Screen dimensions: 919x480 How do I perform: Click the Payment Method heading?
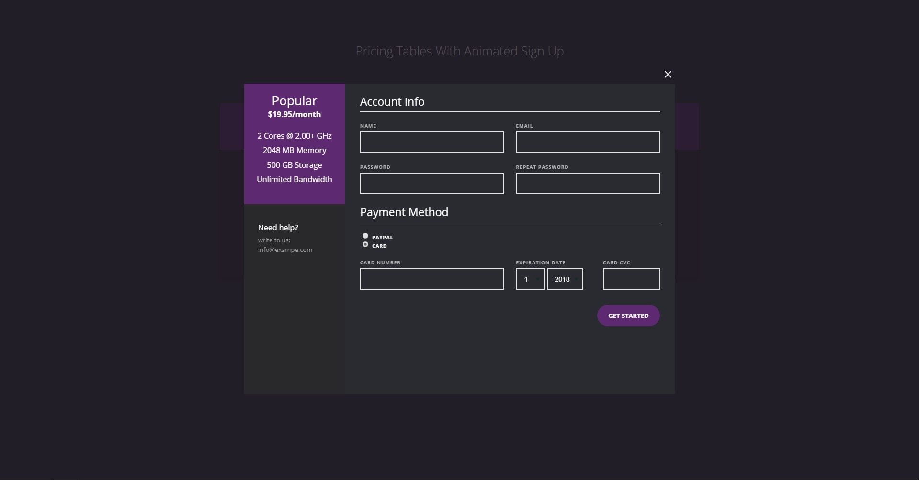point(404,212)
